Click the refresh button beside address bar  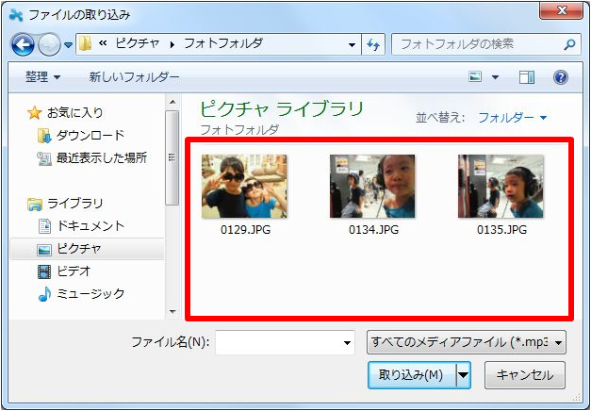[373, 44]
